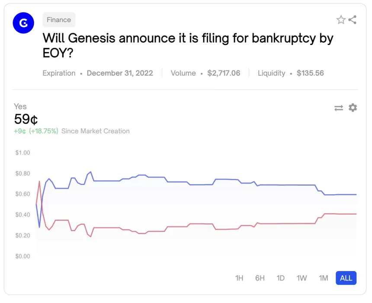
Task: Click the circular G market logo
Action: 23,23
